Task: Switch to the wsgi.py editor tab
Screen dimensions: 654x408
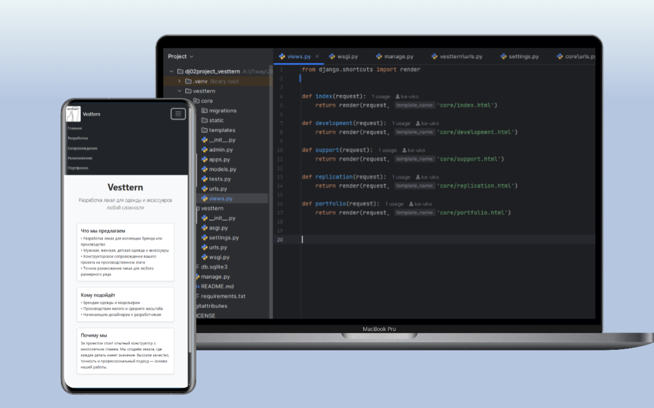Action: (x=348, y=56)
